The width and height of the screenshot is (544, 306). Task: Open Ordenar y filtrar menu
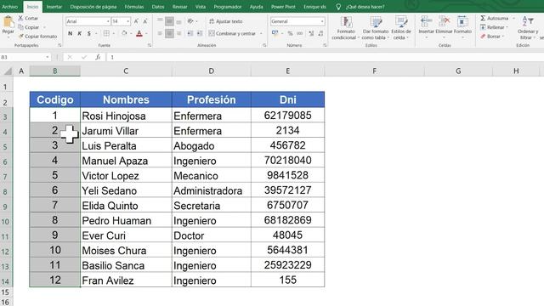click(x=528, y=28)
